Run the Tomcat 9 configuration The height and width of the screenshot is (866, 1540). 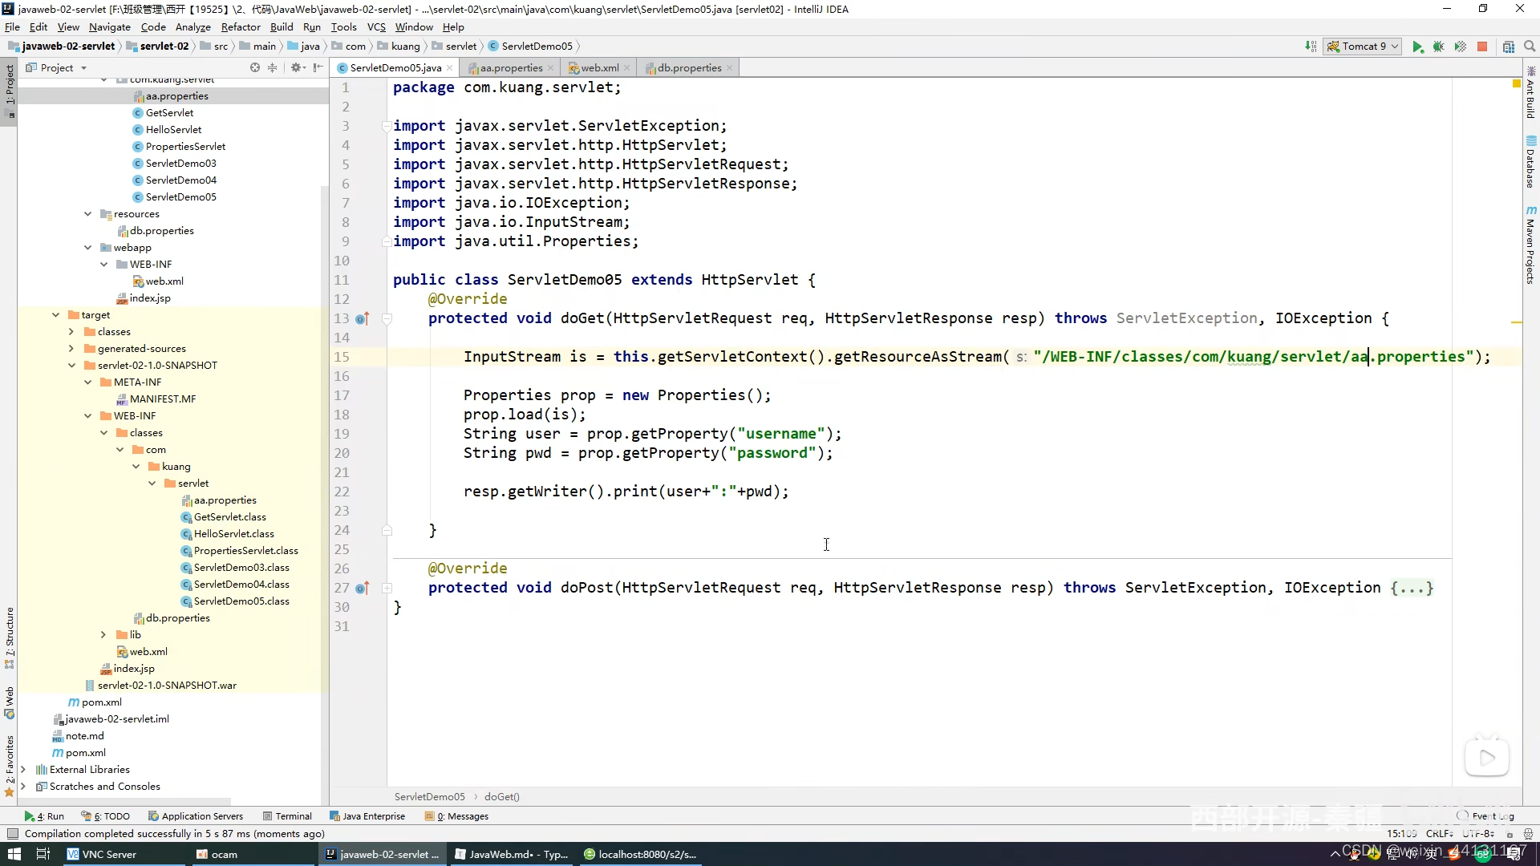[x=1417, y=47]
